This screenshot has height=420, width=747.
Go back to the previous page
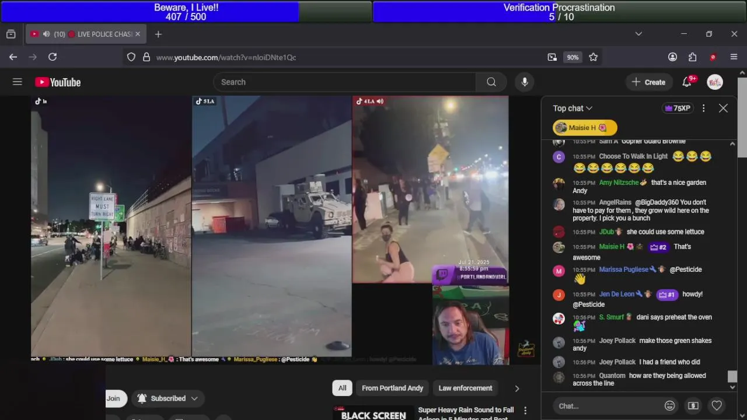pos(13,57)
